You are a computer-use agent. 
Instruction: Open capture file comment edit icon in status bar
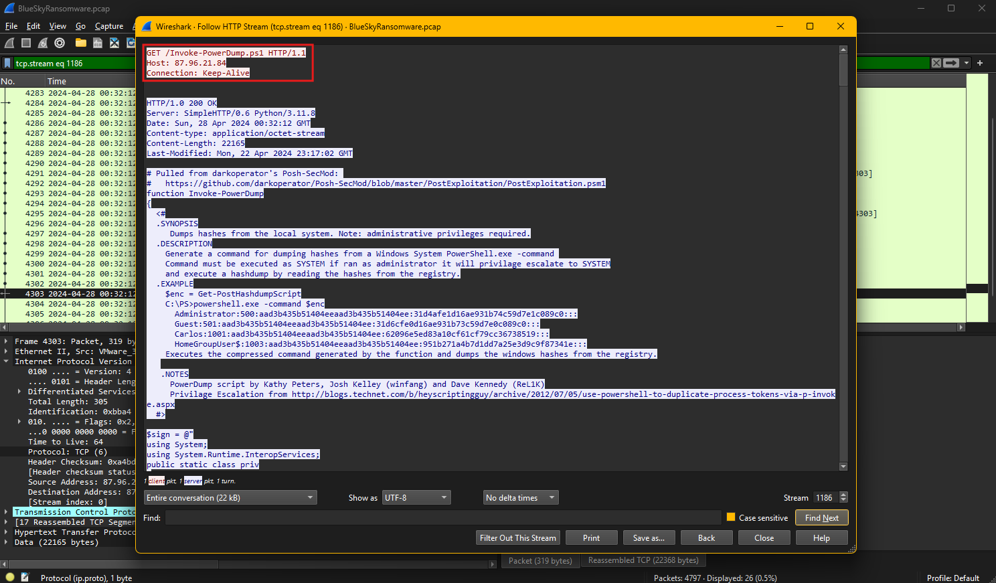pyautogui.click(x=25, y=577)
